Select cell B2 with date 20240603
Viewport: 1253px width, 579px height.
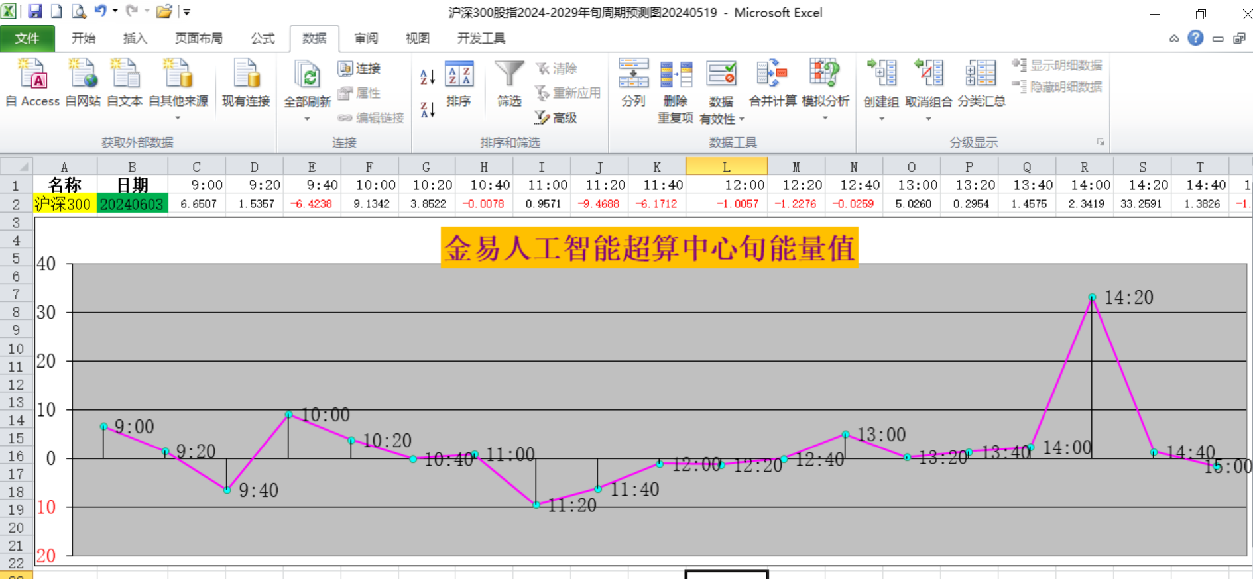pos(132,204)
